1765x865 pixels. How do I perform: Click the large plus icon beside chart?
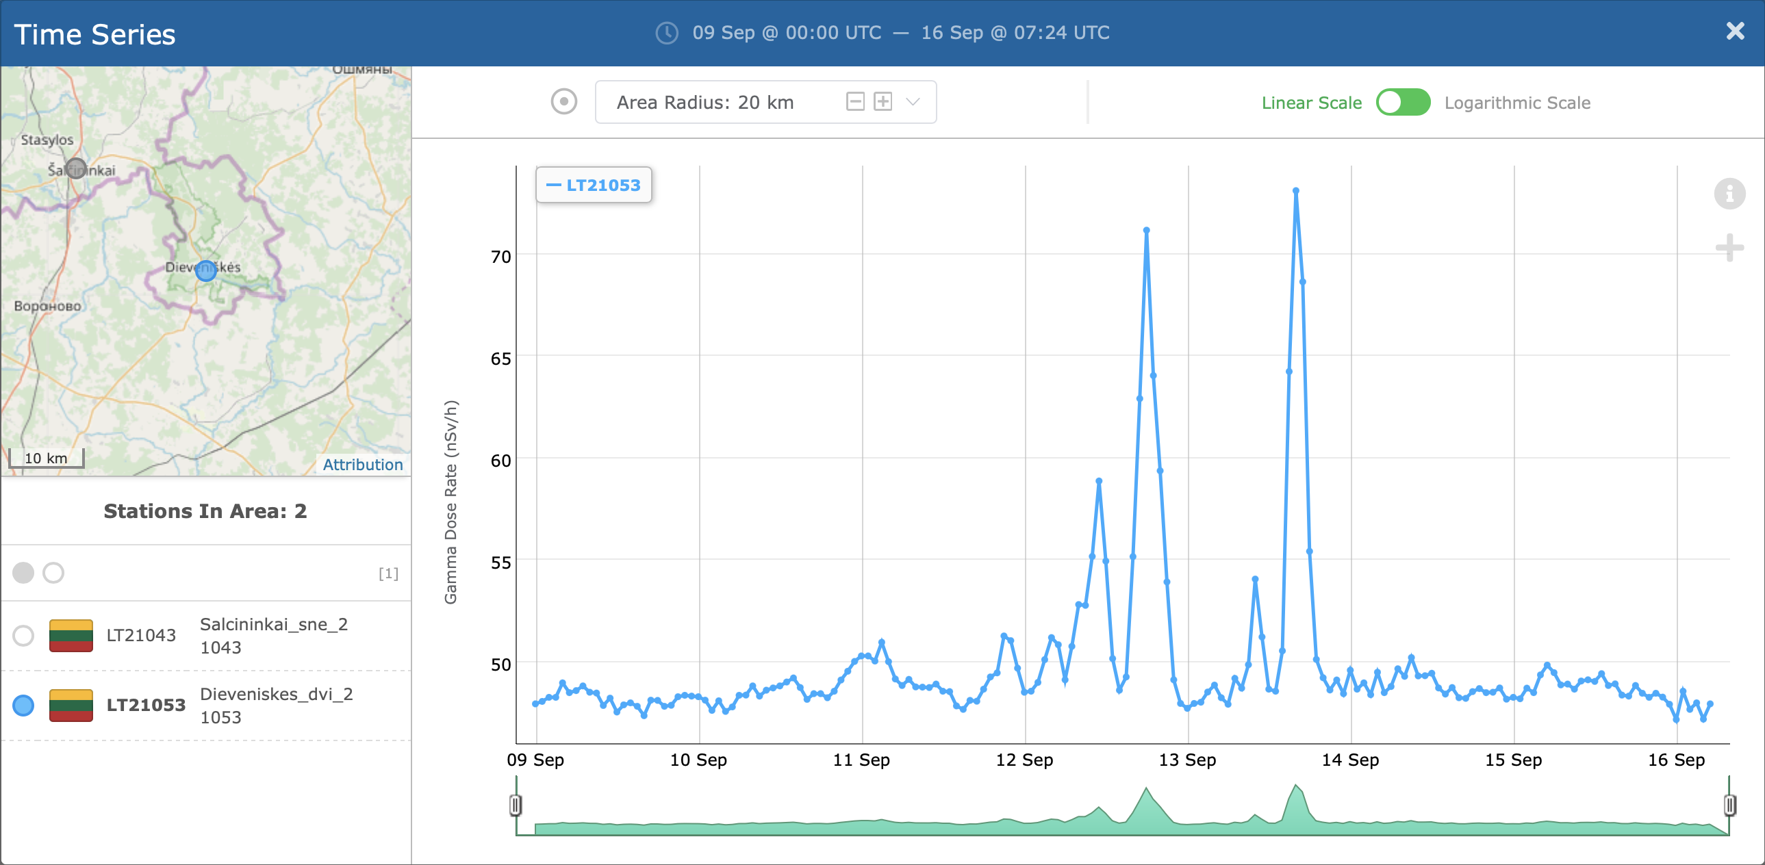[x=1729, y=247]
